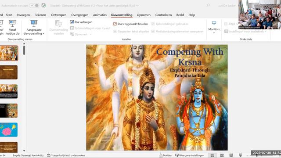The image size is (281, 158).
Task: Hide the slide with Dia verbergen
Action: coord(81,22)
